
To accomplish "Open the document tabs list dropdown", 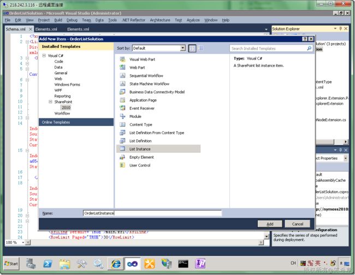I will click(266, 29).
